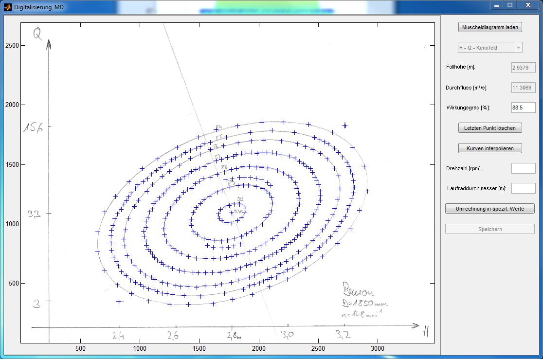Maximize the Digitalisierung_MD window
This screenshot has height=359, width=543.
510,5
